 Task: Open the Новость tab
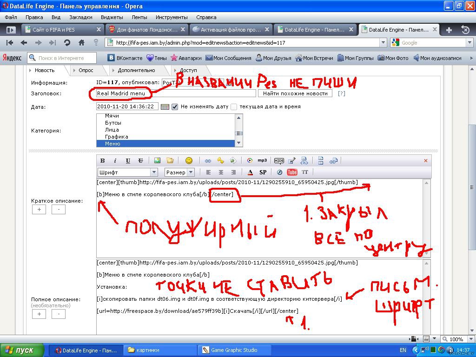(45, 70)
